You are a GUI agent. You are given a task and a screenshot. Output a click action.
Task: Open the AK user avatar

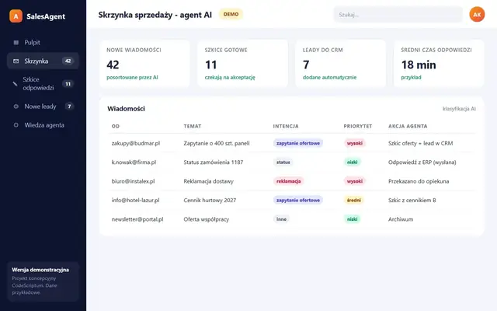point(477,15)
